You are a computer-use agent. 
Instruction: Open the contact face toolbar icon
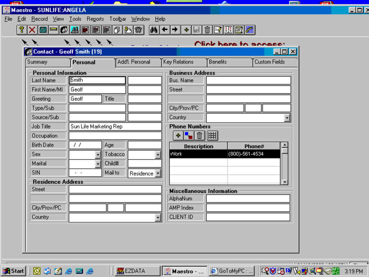[x=64, y=30]
